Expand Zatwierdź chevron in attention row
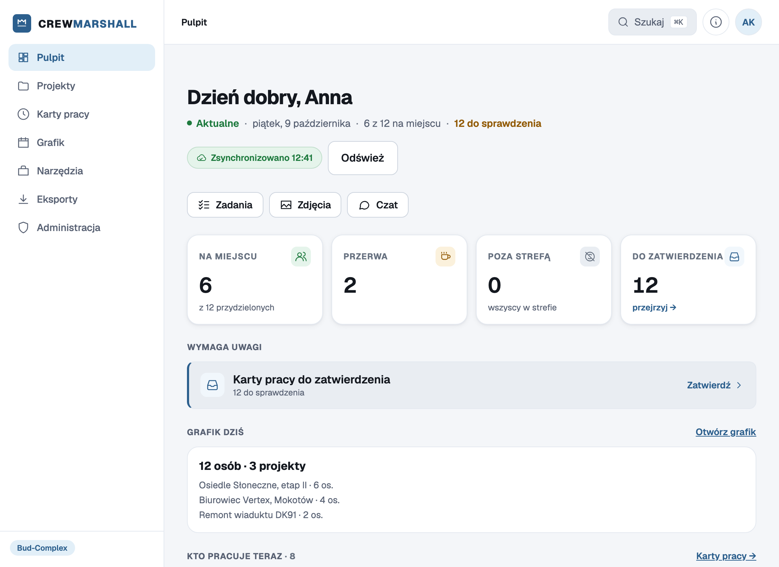779x567 pixels. 739,385
